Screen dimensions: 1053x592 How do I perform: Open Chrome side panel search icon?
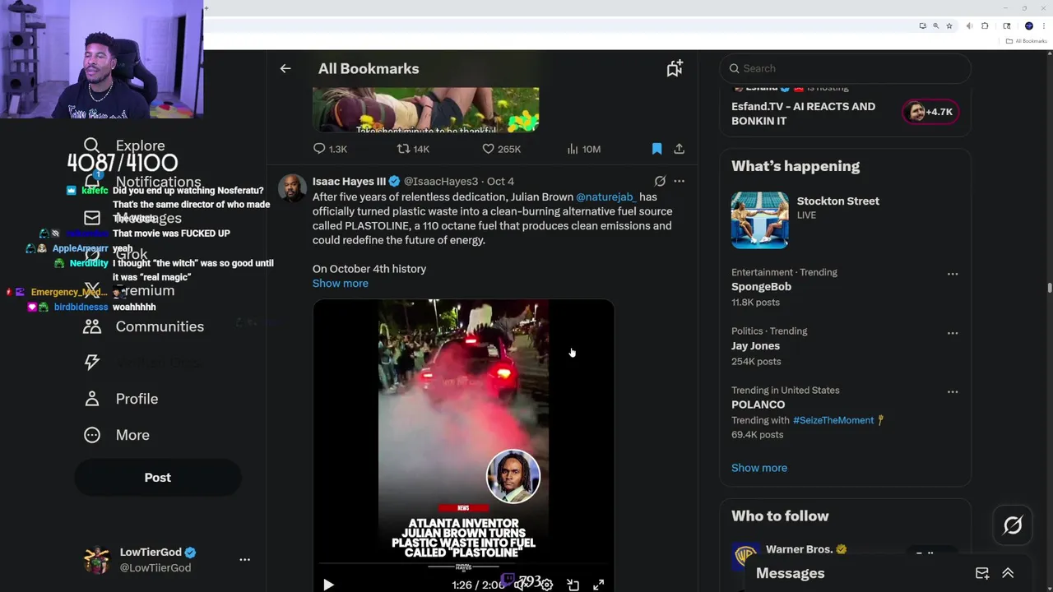(1007, 26)
